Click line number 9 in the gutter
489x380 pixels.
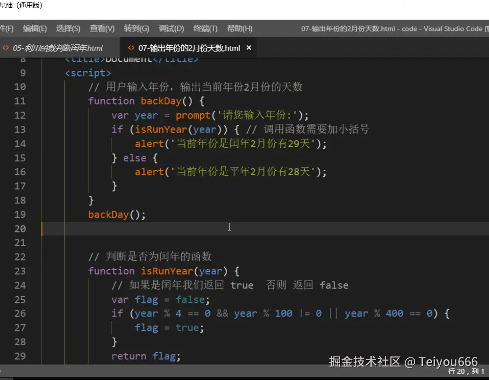click(x=23, y=73)
